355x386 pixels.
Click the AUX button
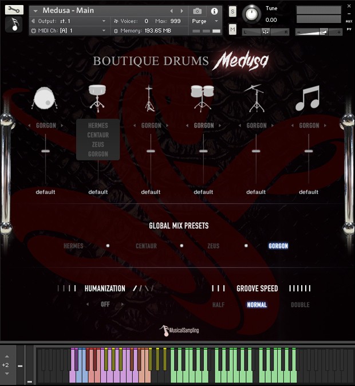(349, 21)
